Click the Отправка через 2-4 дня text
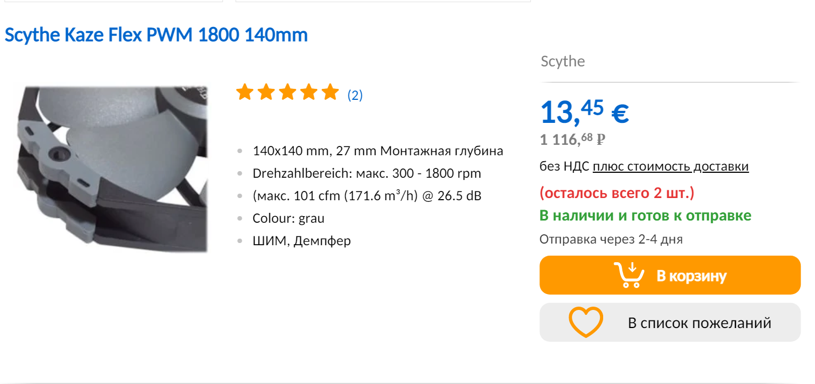Image resolution: width=815 pixels, height=384 pixels. (611, 239)
